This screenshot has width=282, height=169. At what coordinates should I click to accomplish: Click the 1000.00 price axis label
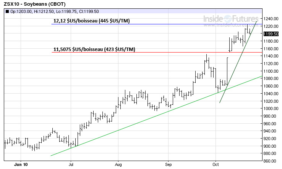click(271, 109)
